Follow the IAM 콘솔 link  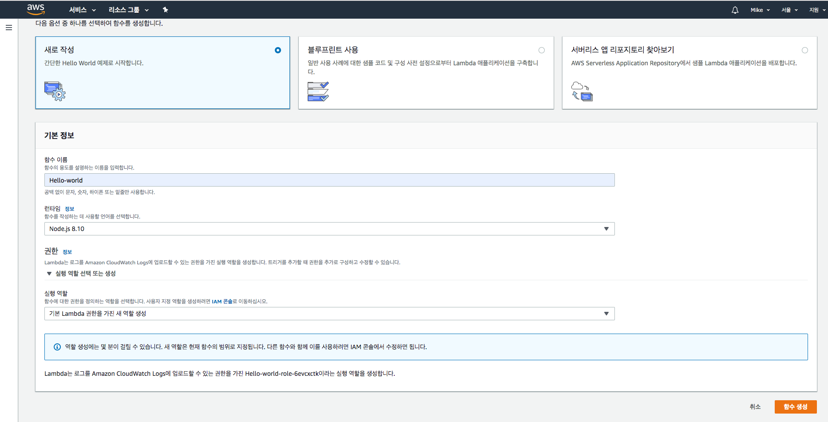click(x=222, y=301)
